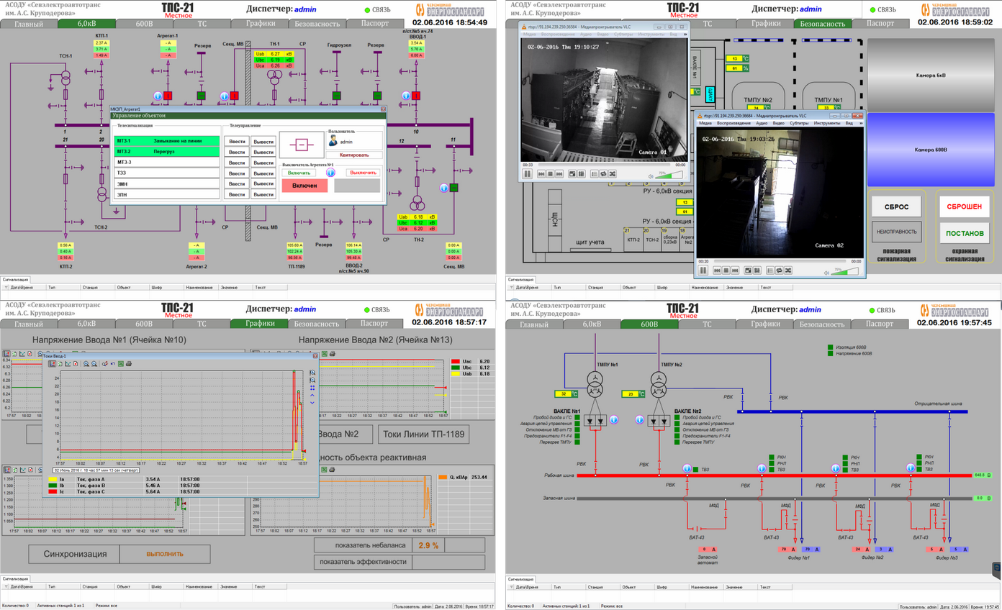Viewport: 1002px width, 610px height.
Task: Click the print icon in Токи Ввод-1 toolbar
Action: coord(129,364)
